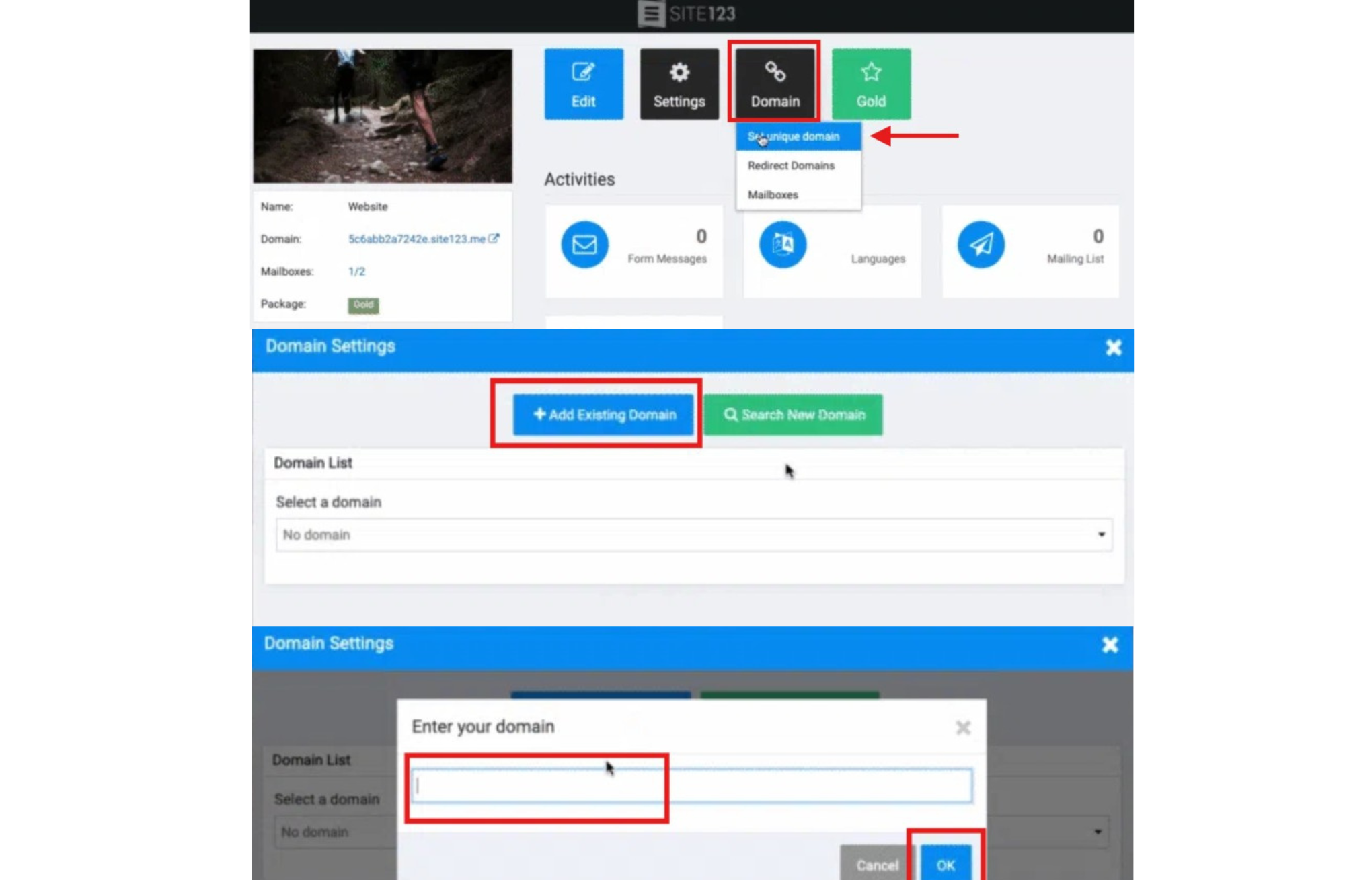The width and height of the screenshot is (1345, 880).
Task: Click Search New Domain button
Action: [793, 415]
